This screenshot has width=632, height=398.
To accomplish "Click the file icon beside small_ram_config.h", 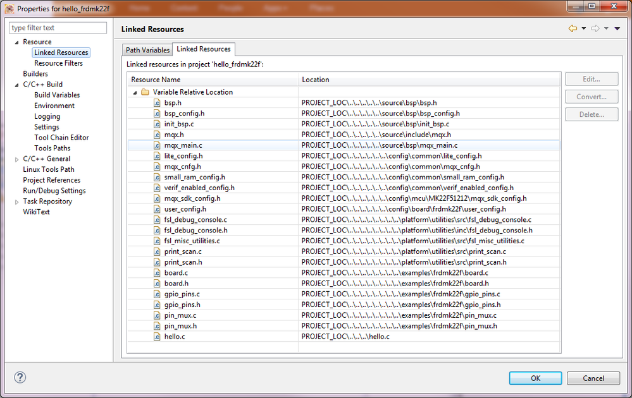I will (157, 177).
